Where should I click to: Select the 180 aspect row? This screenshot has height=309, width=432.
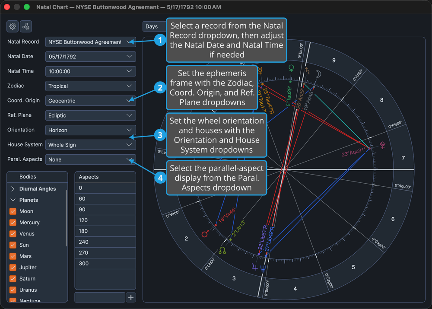tap(105, 231)
